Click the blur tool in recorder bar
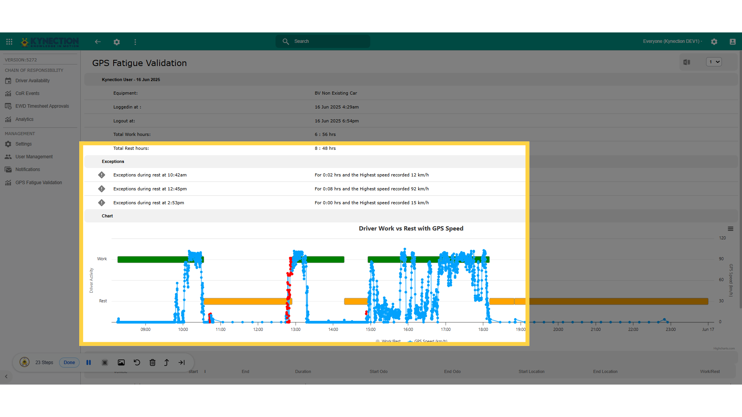Screen dimensions: 742x417 click(105, 363)
